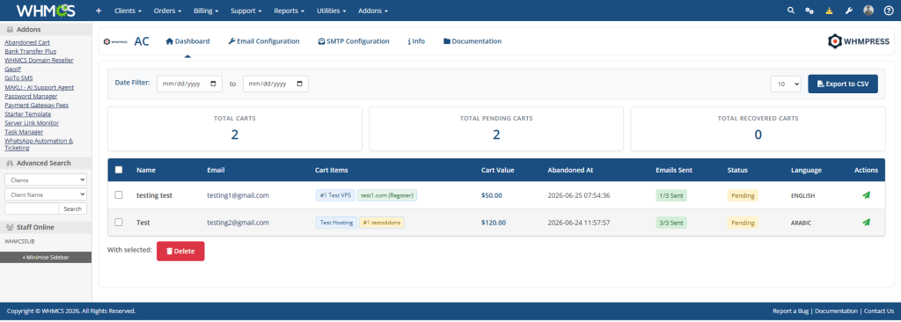Screen dimensions: 901x322
Task: Open Password Manager addon link
Action: (x=31, y=96)
